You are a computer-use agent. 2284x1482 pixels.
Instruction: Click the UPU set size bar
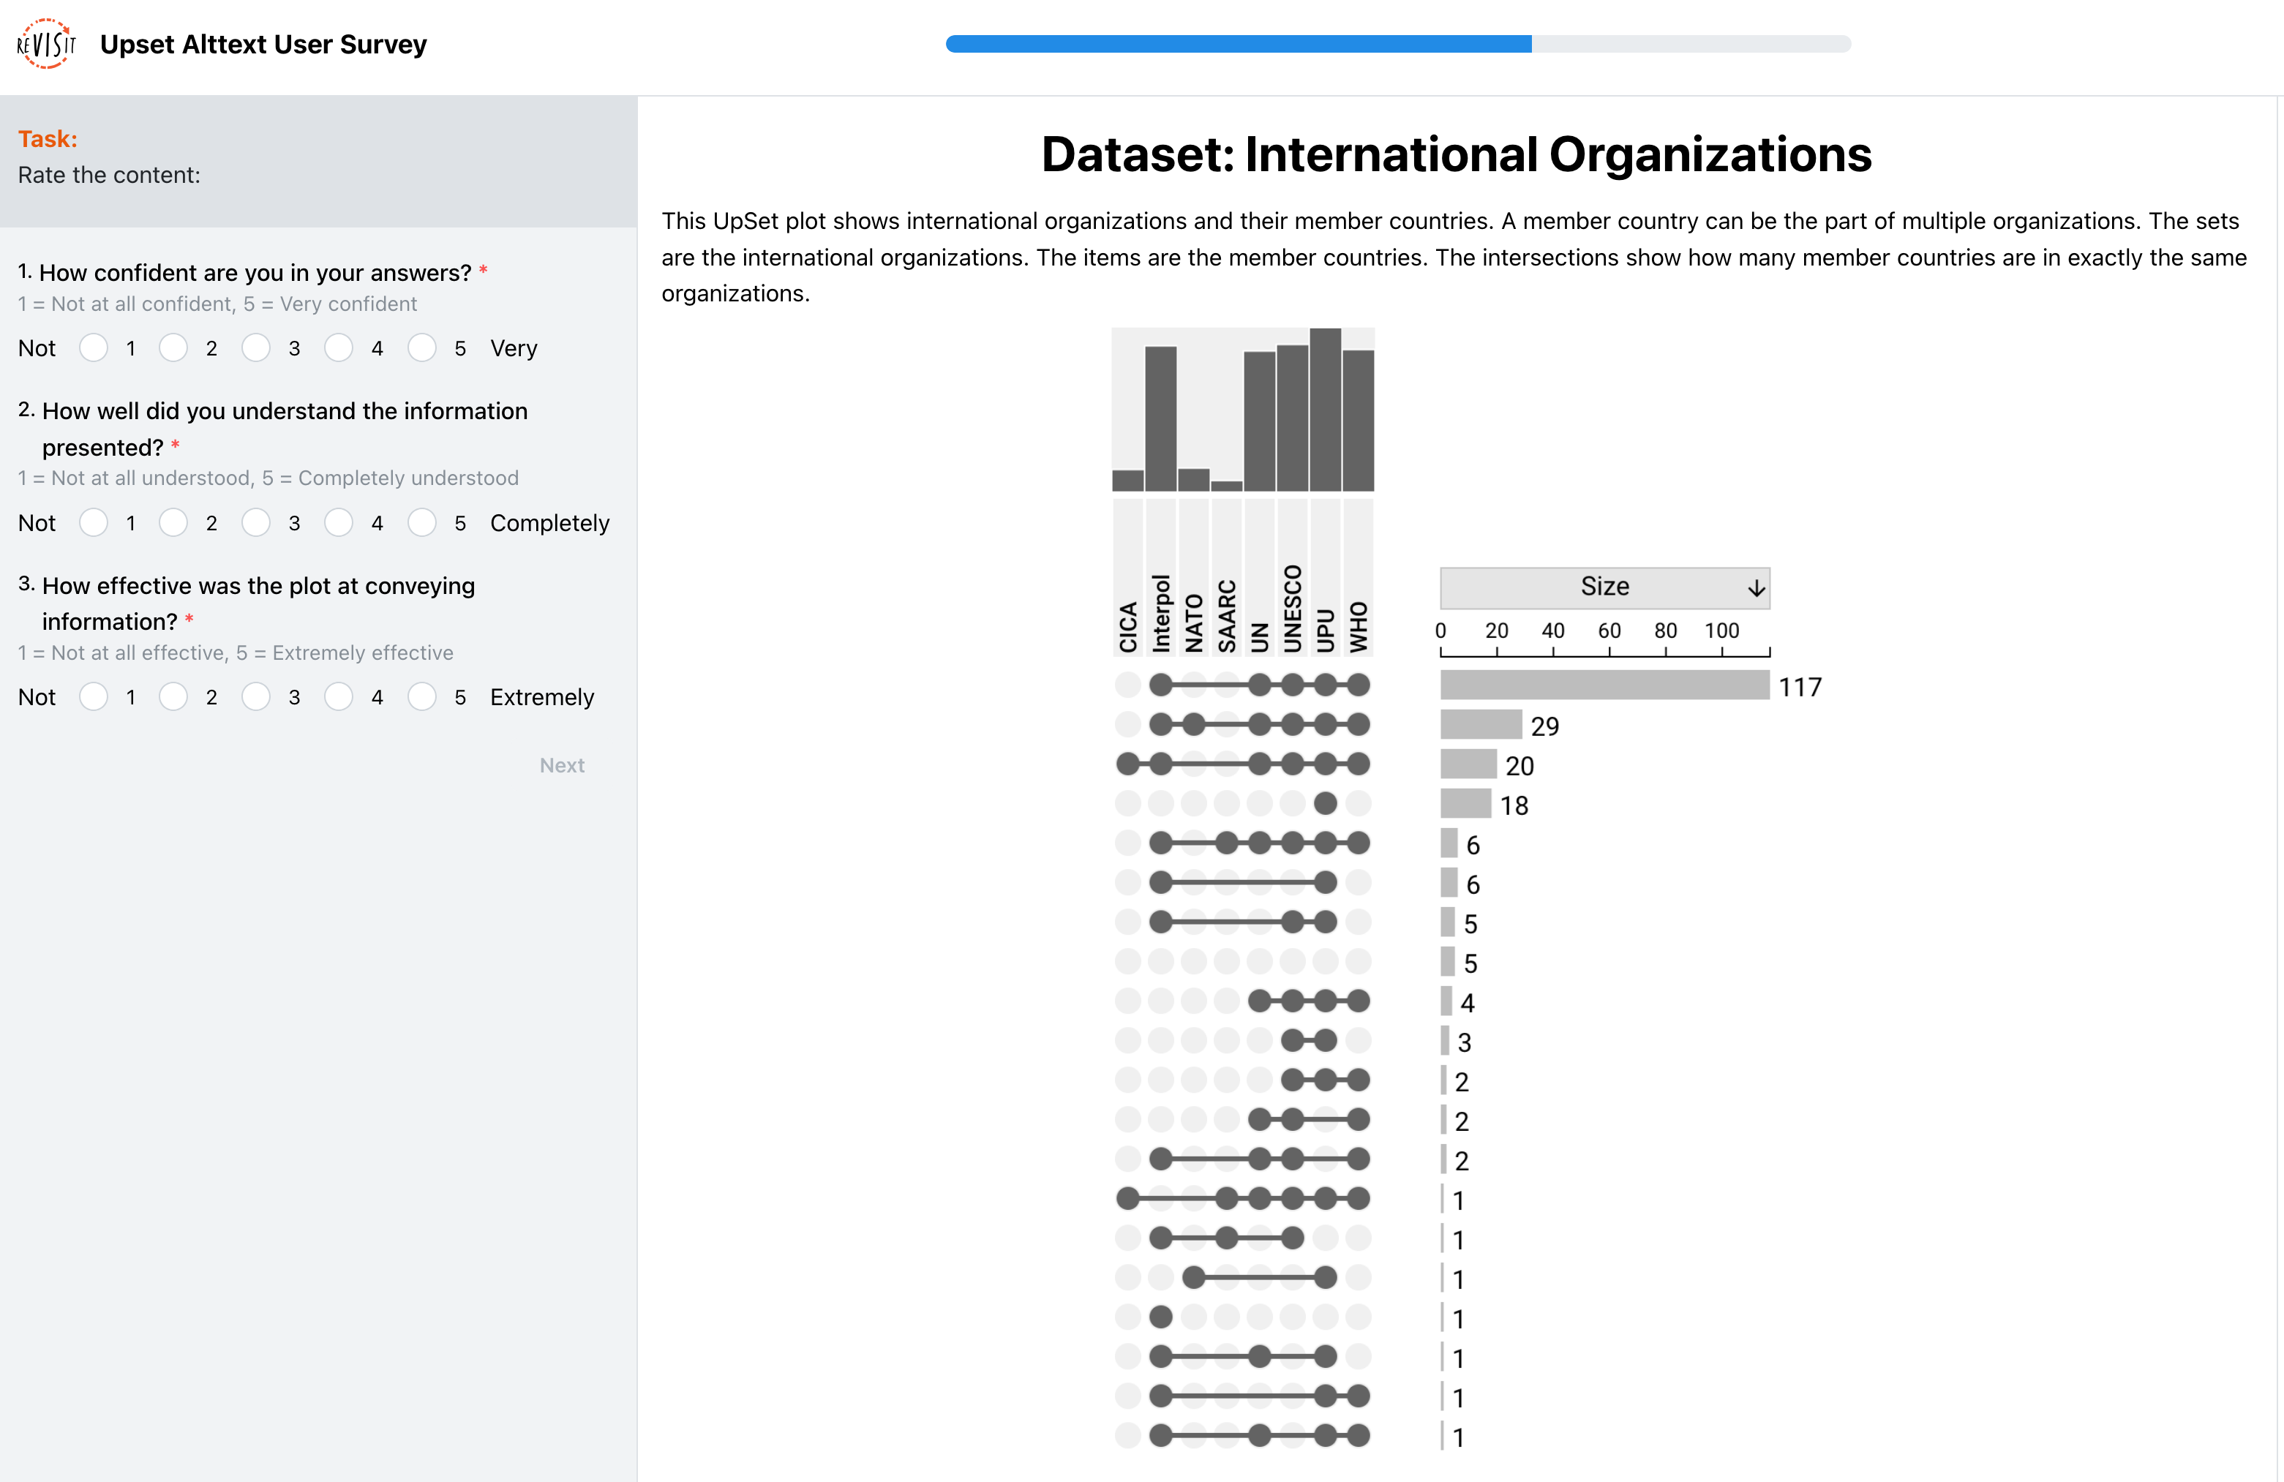(1326, 410)
